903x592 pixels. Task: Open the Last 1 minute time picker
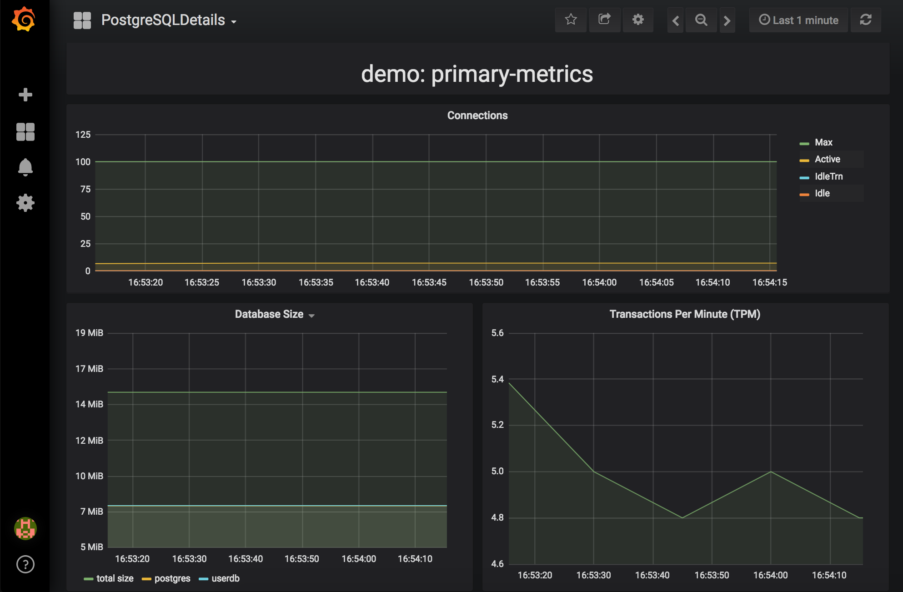point(798,20)
